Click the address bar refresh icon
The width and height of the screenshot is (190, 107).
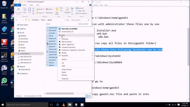tap(68, 20)
